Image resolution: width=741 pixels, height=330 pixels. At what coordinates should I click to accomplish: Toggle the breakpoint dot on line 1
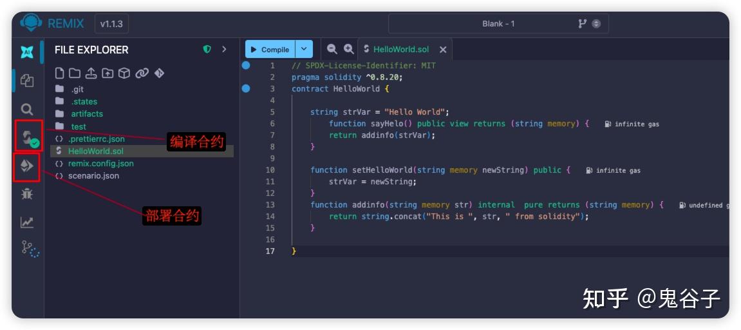(246, 65)
